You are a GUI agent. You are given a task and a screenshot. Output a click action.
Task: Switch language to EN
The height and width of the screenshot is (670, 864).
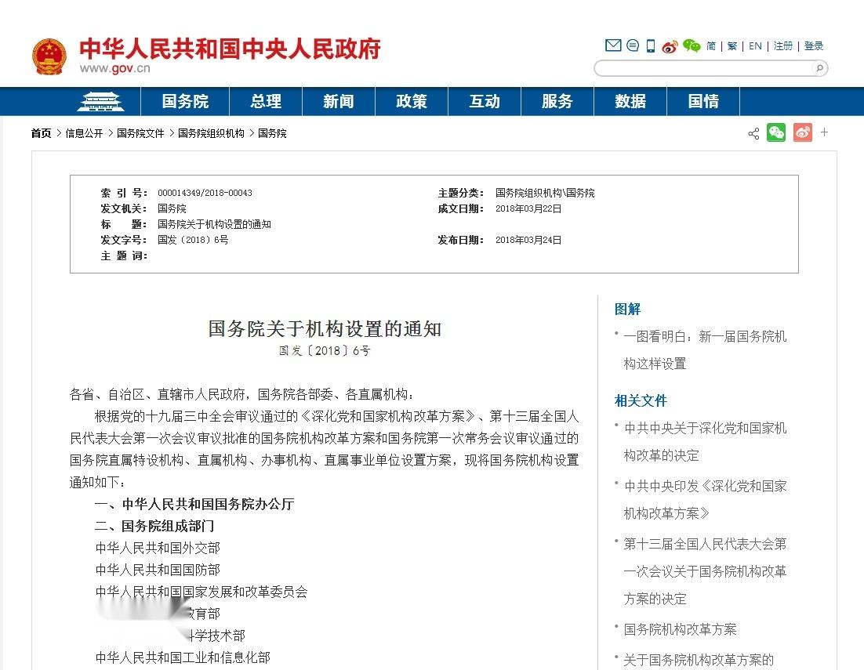pyautogui.click(x=755, y=46)
